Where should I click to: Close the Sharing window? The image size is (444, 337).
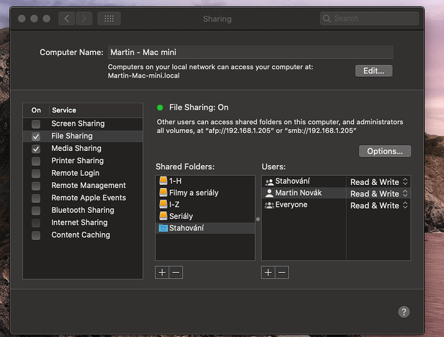pyautogui.click(x=21, y=19)
